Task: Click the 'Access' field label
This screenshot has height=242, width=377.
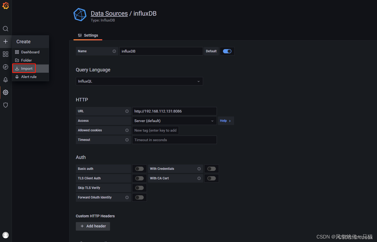Action: [x=83, y=121]
